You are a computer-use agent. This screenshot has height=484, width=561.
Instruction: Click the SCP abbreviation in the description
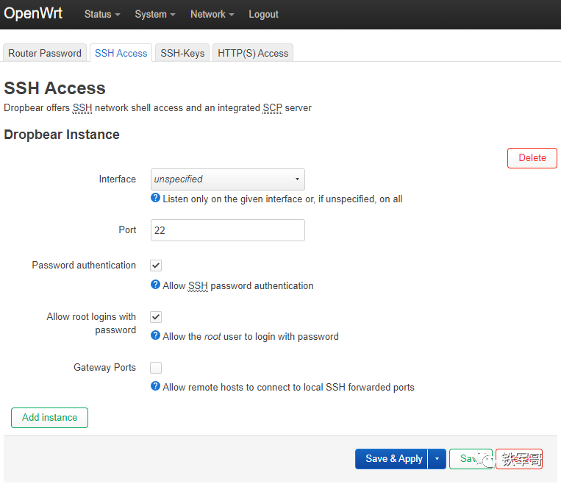(x=272, y=107)
